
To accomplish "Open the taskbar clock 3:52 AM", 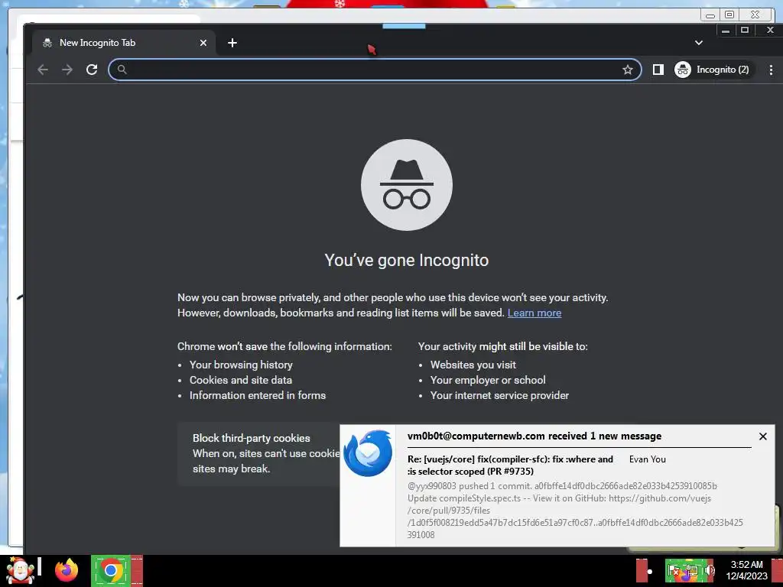I will coord(746,570).
